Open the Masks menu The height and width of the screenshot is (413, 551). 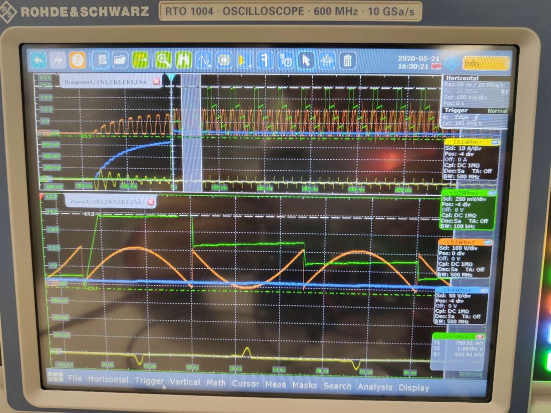point(305,385)
